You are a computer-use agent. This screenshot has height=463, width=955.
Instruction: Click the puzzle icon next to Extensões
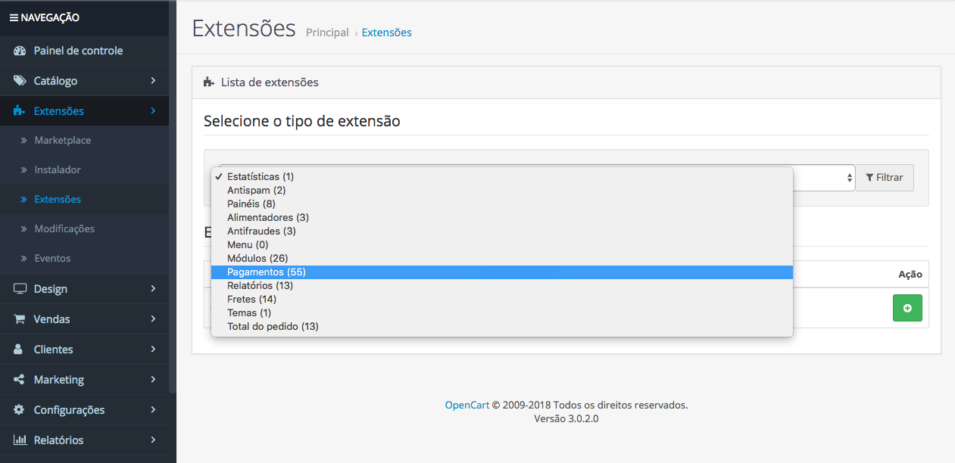20,111
